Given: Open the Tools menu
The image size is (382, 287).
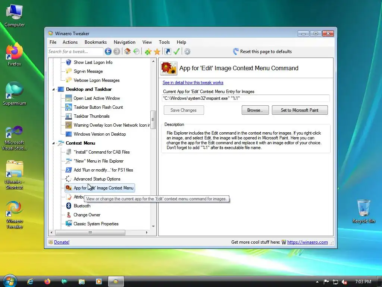Looking at the screenshot, I should pos(164,42).
